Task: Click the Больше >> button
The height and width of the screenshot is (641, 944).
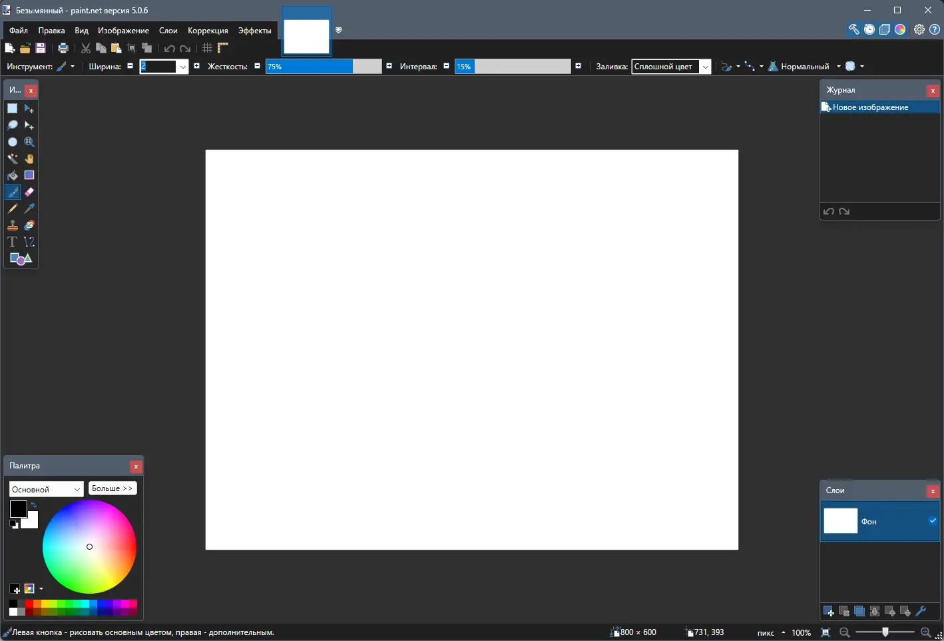Action: 113,488
